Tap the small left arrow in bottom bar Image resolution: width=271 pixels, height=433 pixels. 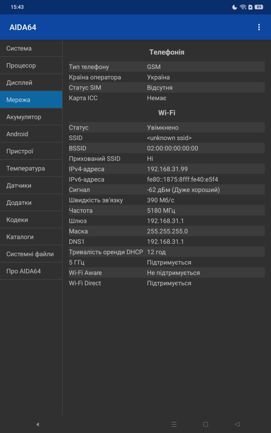click(38, 424)
